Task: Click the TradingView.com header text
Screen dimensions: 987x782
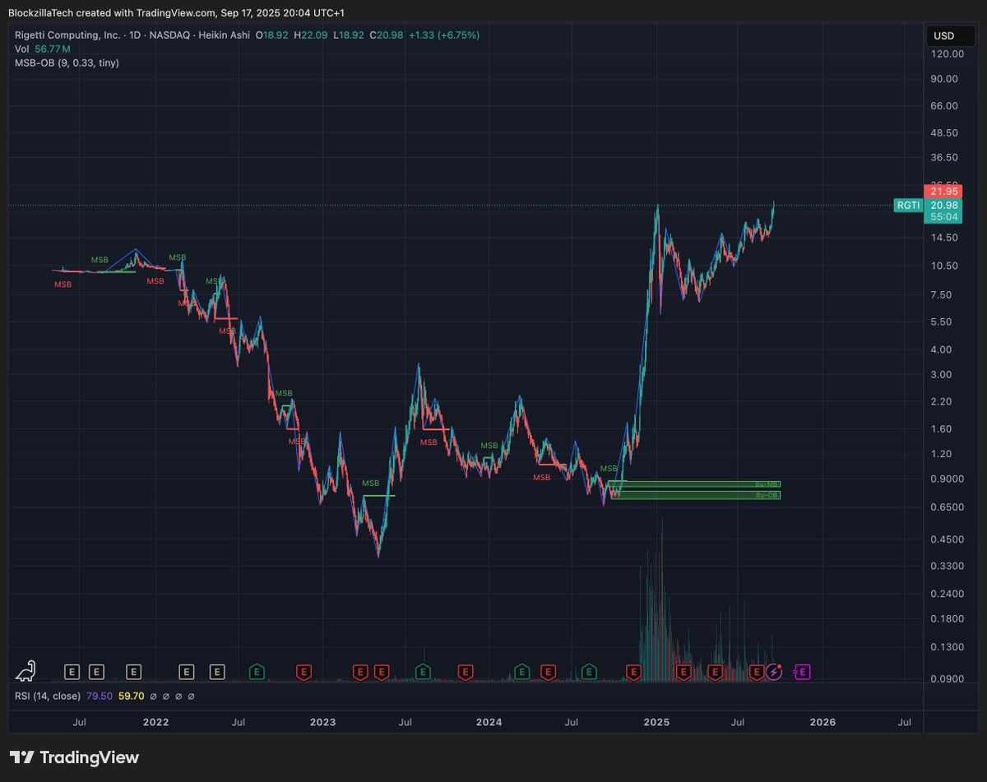Action: click(x=174, y=13)
